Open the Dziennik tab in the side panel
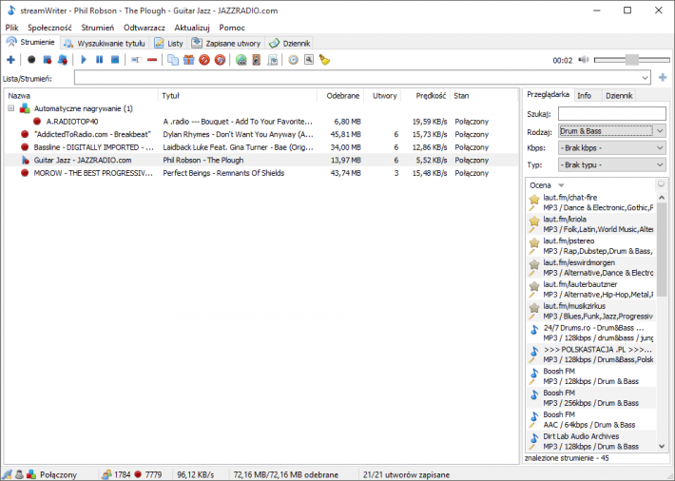The width and height of the screenshot is (675, 481). click(619, 96)
